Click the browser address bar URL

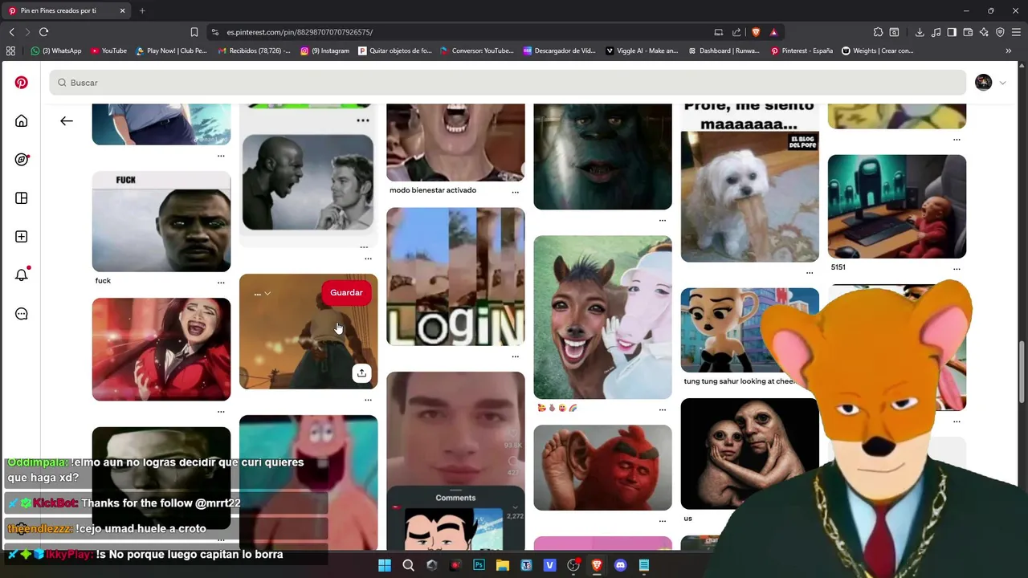pyautogui.click(x=300, y=32)
